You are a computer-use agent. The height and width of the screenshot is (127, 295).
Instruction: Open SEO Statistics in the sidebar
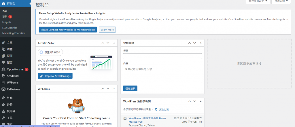click(10, 28)
